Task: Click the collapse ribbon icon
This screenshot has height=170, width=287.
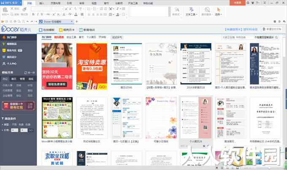Action: [x=265, y=3]
